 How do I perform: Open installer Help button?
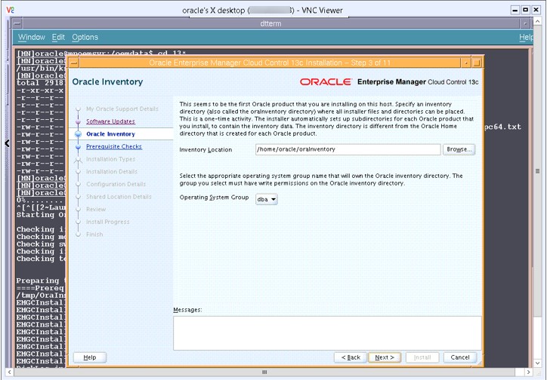90,357
